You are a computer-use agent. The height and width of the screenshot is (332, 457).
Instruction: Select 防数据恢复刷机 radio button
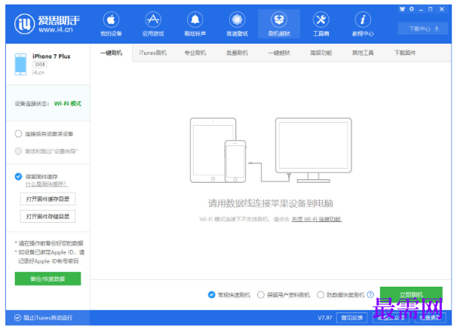click(x=321, y=295)
